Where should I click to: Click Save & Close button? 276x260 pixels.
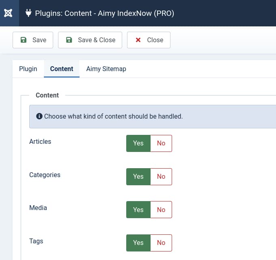90,40
